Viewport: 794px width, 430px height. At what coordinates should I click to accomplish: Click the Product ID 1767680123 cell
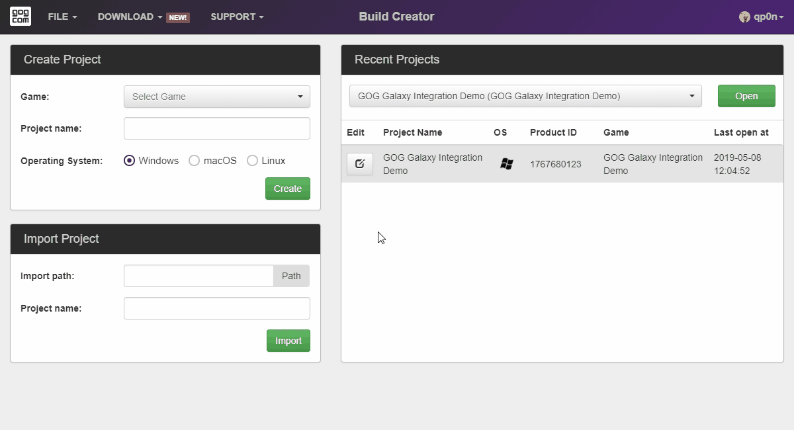(x=556, y=164)
